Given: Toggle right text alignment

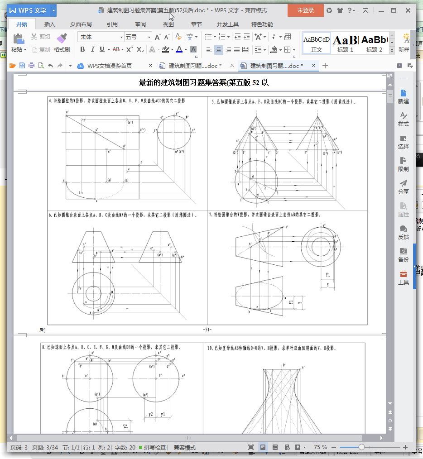Looking at the screenshot, I should [228, 50].
